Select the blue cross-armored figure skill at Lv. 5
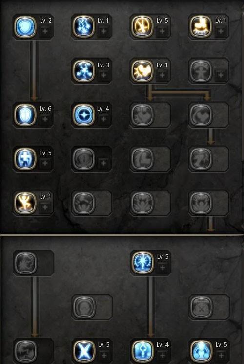 (x=25, y=159)
